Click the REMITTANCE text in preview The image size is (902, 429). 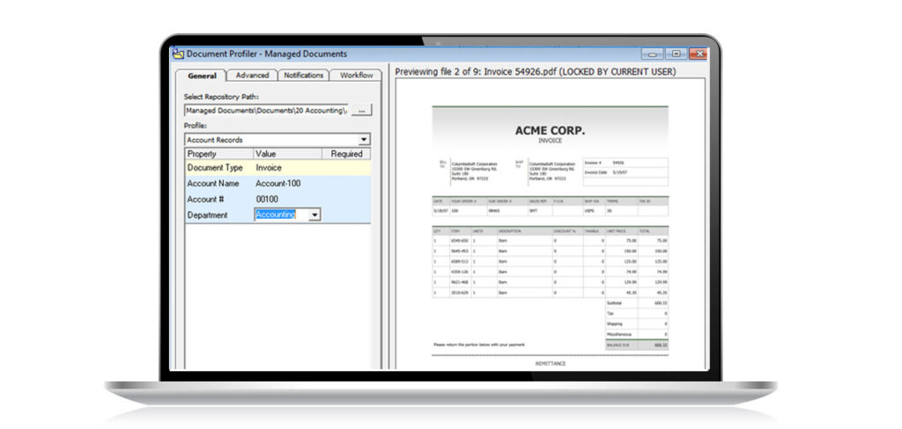coord(551,364)
